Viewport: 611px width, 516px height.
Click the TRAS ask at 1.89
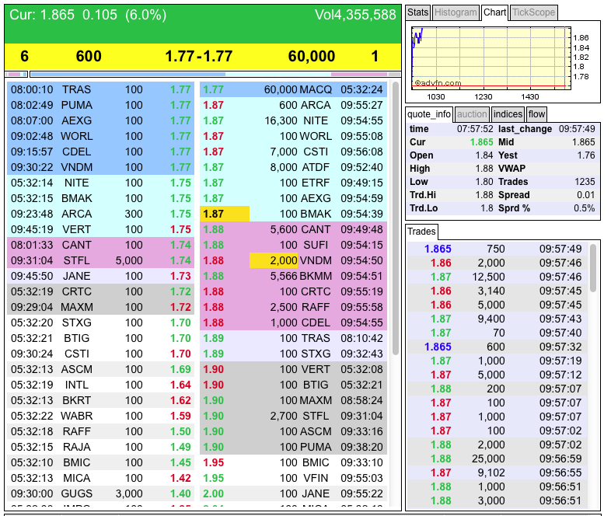(x=293, y=338)
